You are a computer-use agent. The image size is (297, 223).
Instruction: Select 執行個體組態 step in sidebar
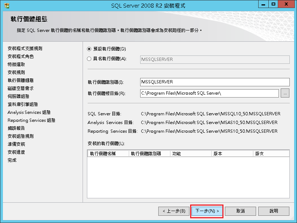coord(21,80)
